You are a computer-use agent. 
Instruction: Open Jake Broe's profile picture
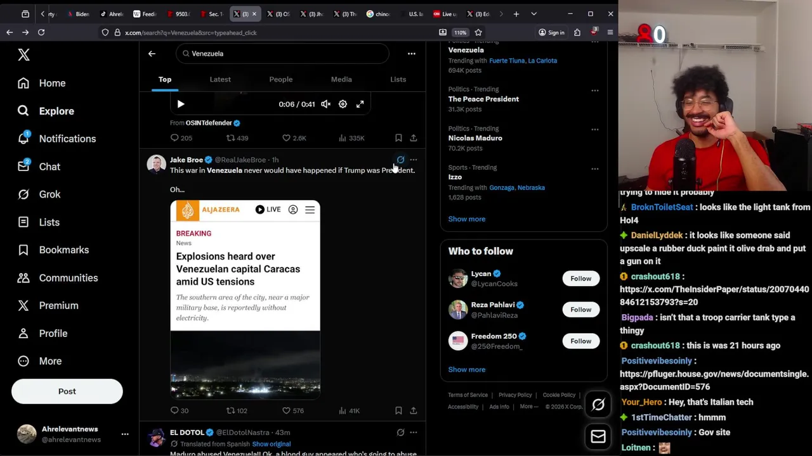(156, 164)
